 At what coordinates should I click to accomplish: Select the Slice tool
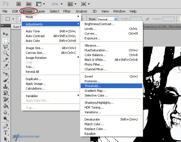pos(6,60)
